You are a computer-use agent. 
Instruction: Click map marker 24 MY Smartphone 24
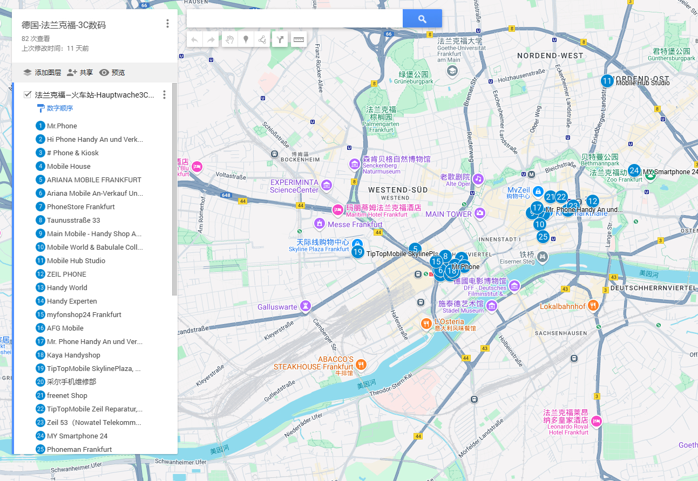634,171
